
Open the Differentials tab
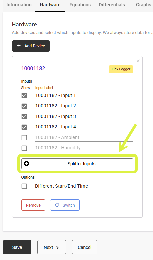pyautogui.click(x=112, y=5)
